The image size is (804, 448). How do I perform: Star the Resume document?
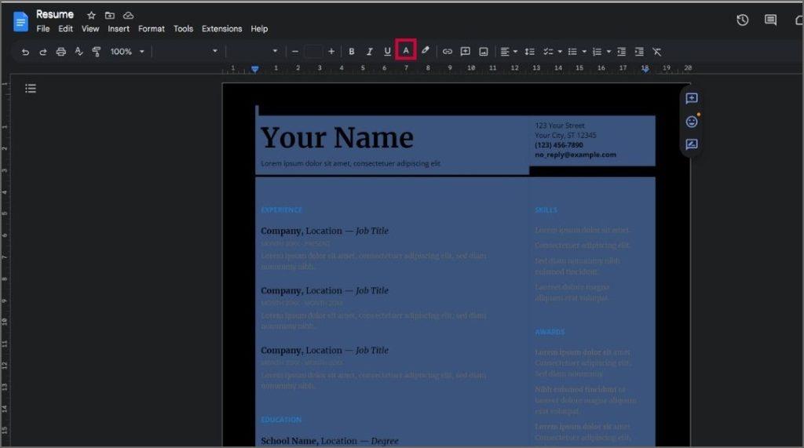coord(91,16)
